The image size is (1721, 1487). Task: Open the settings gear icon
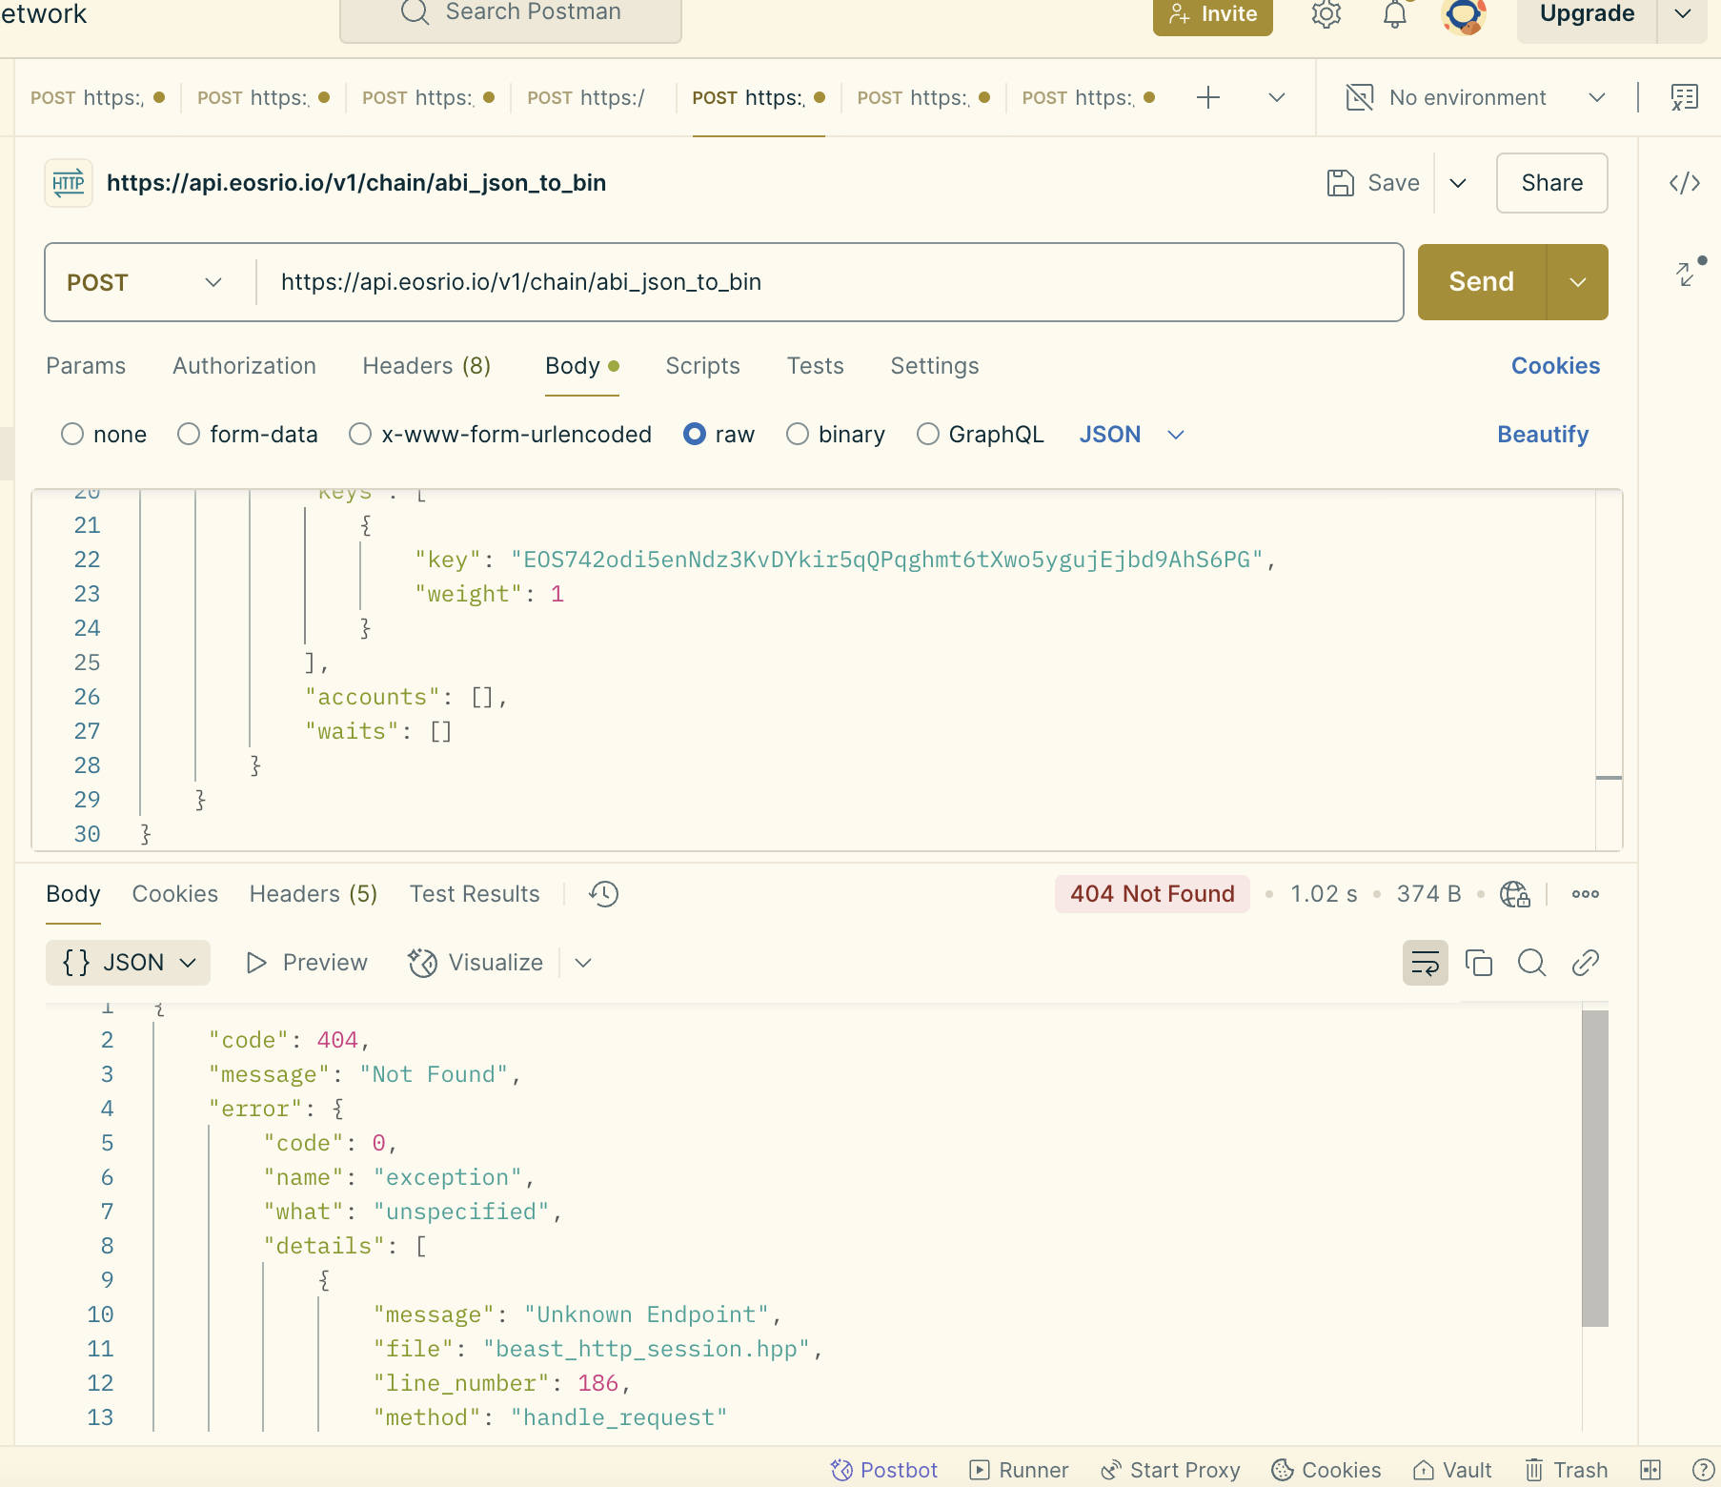point(1326,14)
